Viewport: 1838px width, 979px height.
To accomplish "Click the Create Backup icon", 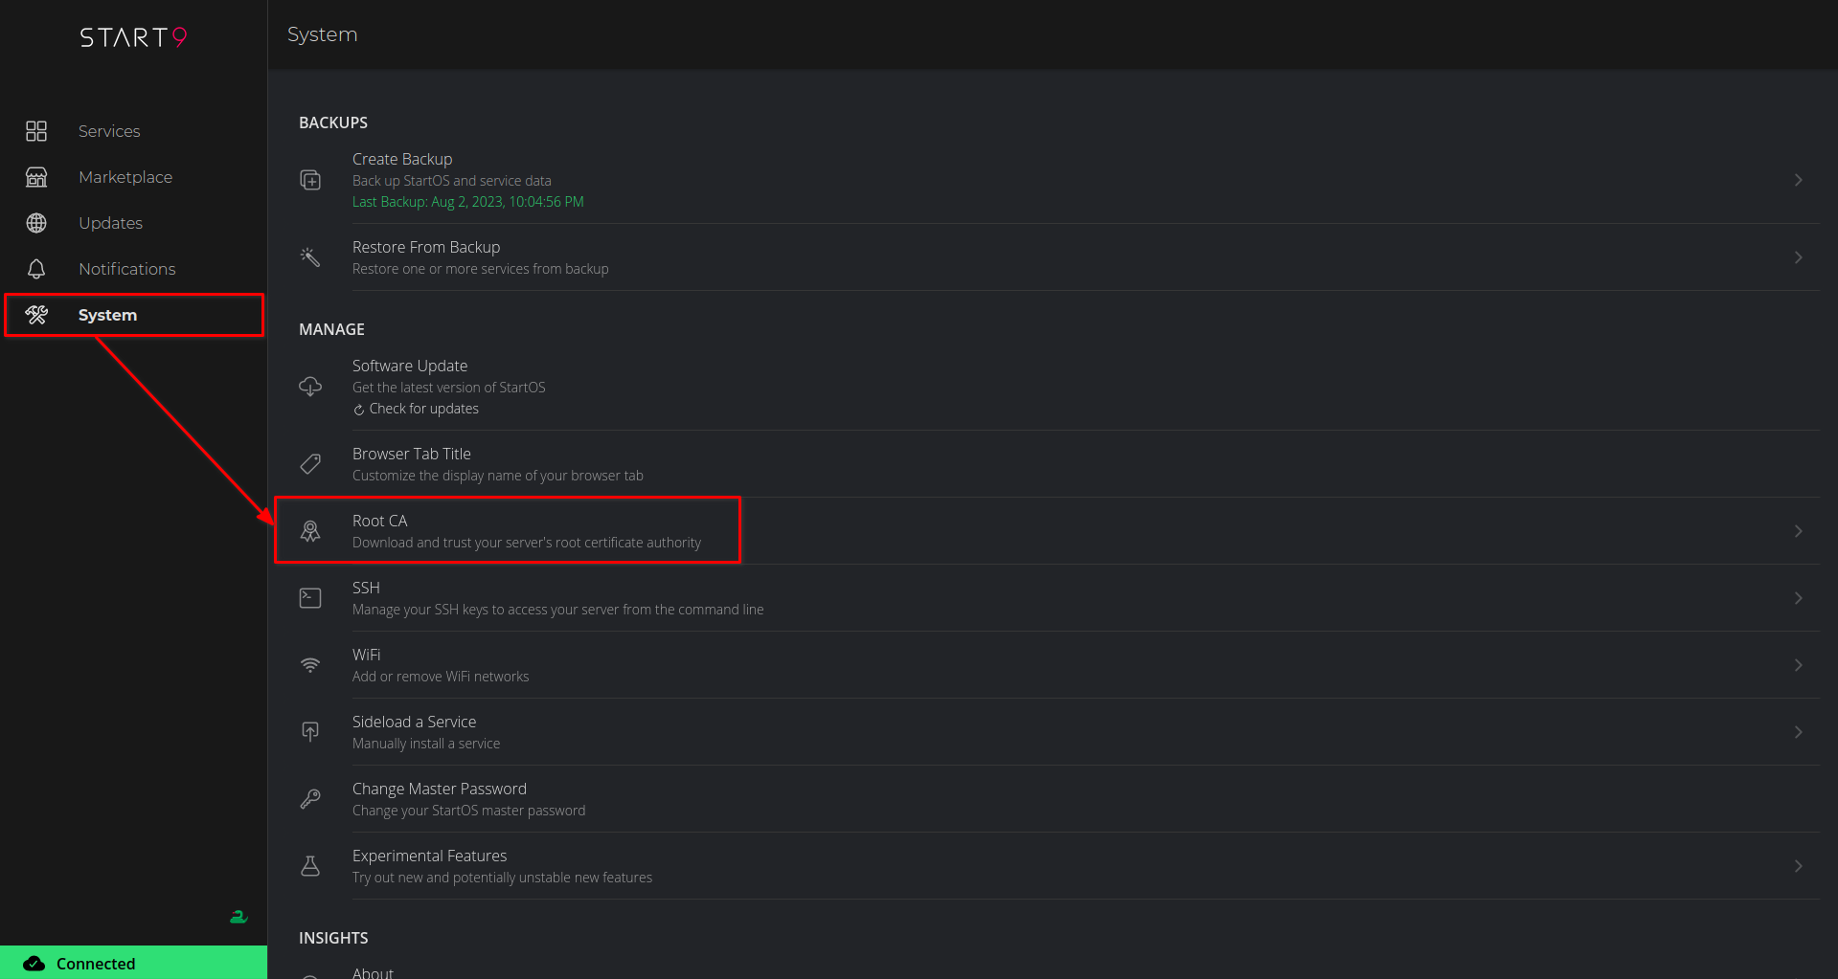I will point(310,180).
